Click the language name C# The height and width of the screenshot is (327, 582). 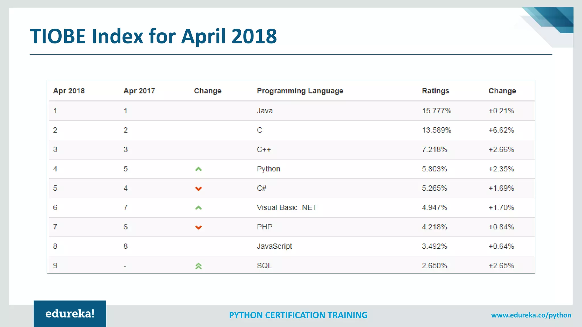pyautogui.click(x=262, y=188)
